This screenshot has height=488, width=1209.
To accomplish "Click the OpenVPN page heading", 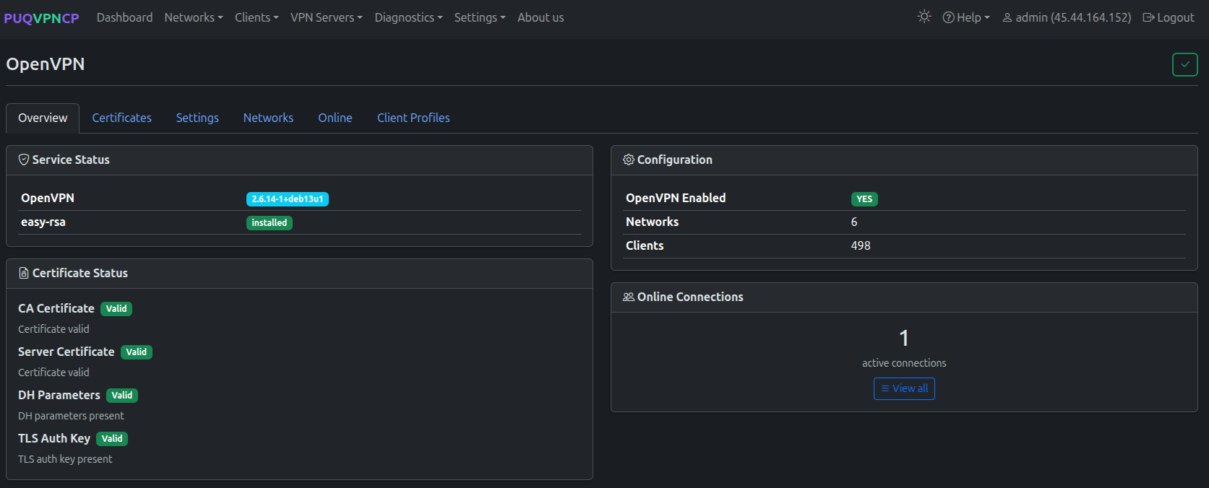I will click(46, 64).
